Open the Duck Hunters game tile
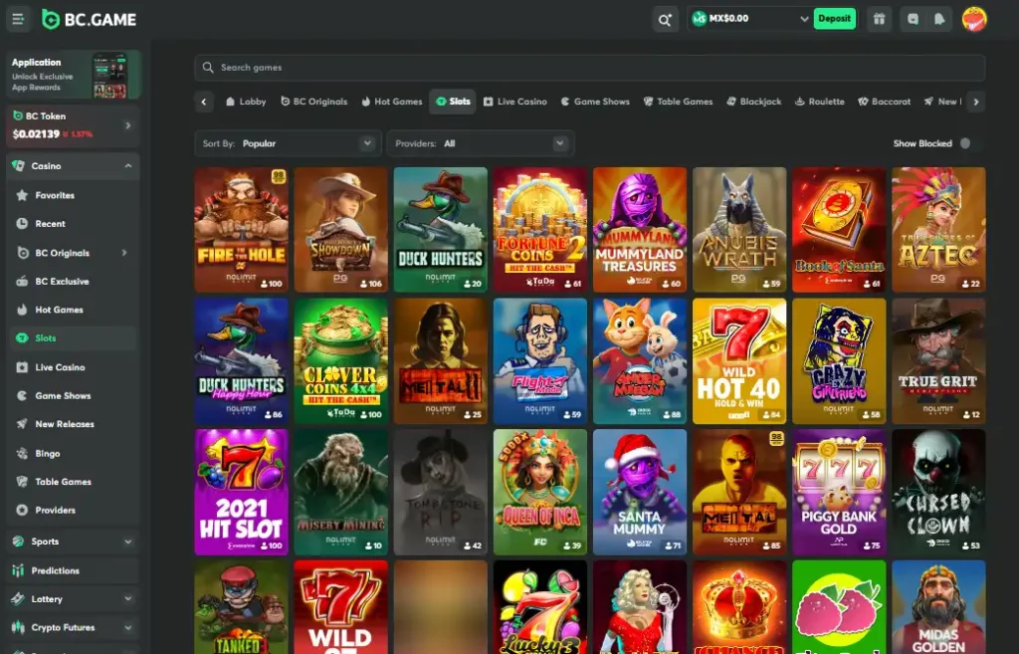 440,230
